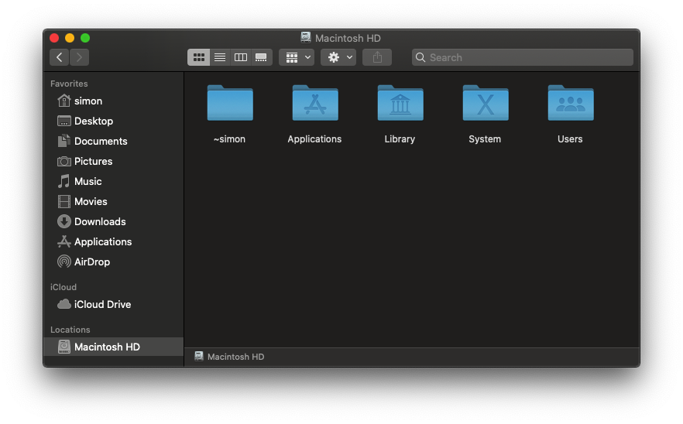Click the magnifying glass search icon
The height and width of the screenshot is (424, 683).
(420, 57)
